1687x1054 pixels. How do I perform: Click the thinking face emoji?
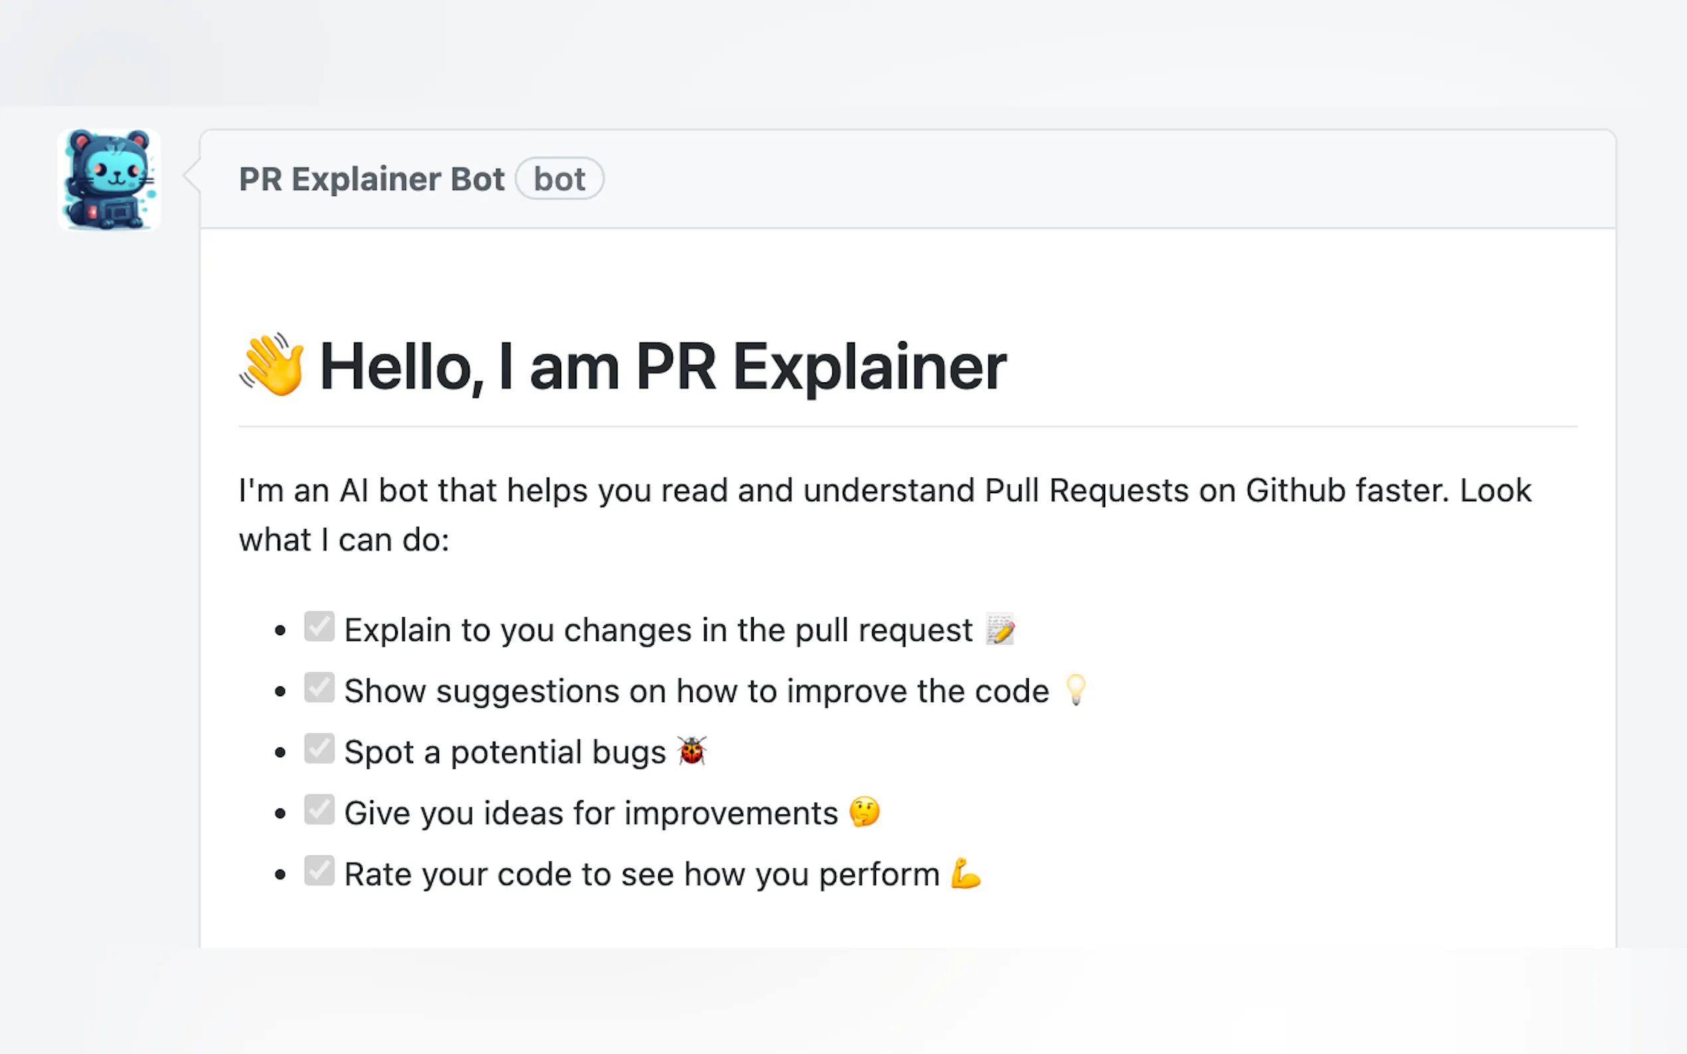(864, 812)
